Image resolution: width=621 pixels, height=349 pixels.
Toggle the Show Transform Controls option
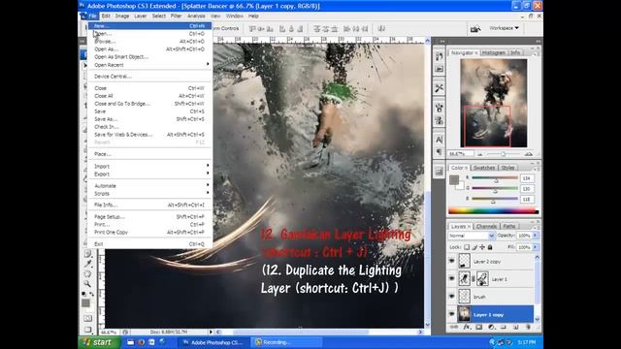(x=226, y=28)
